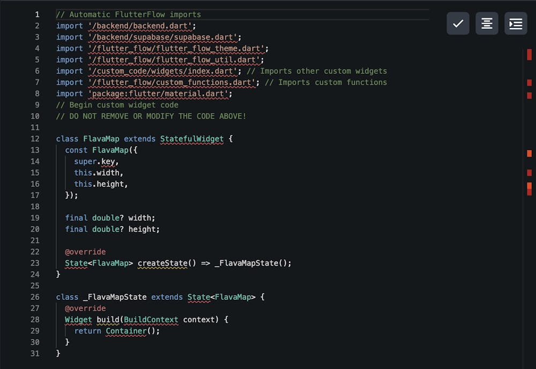
Task: Click the center-aligned lines format icon
Action: point(487,24)
